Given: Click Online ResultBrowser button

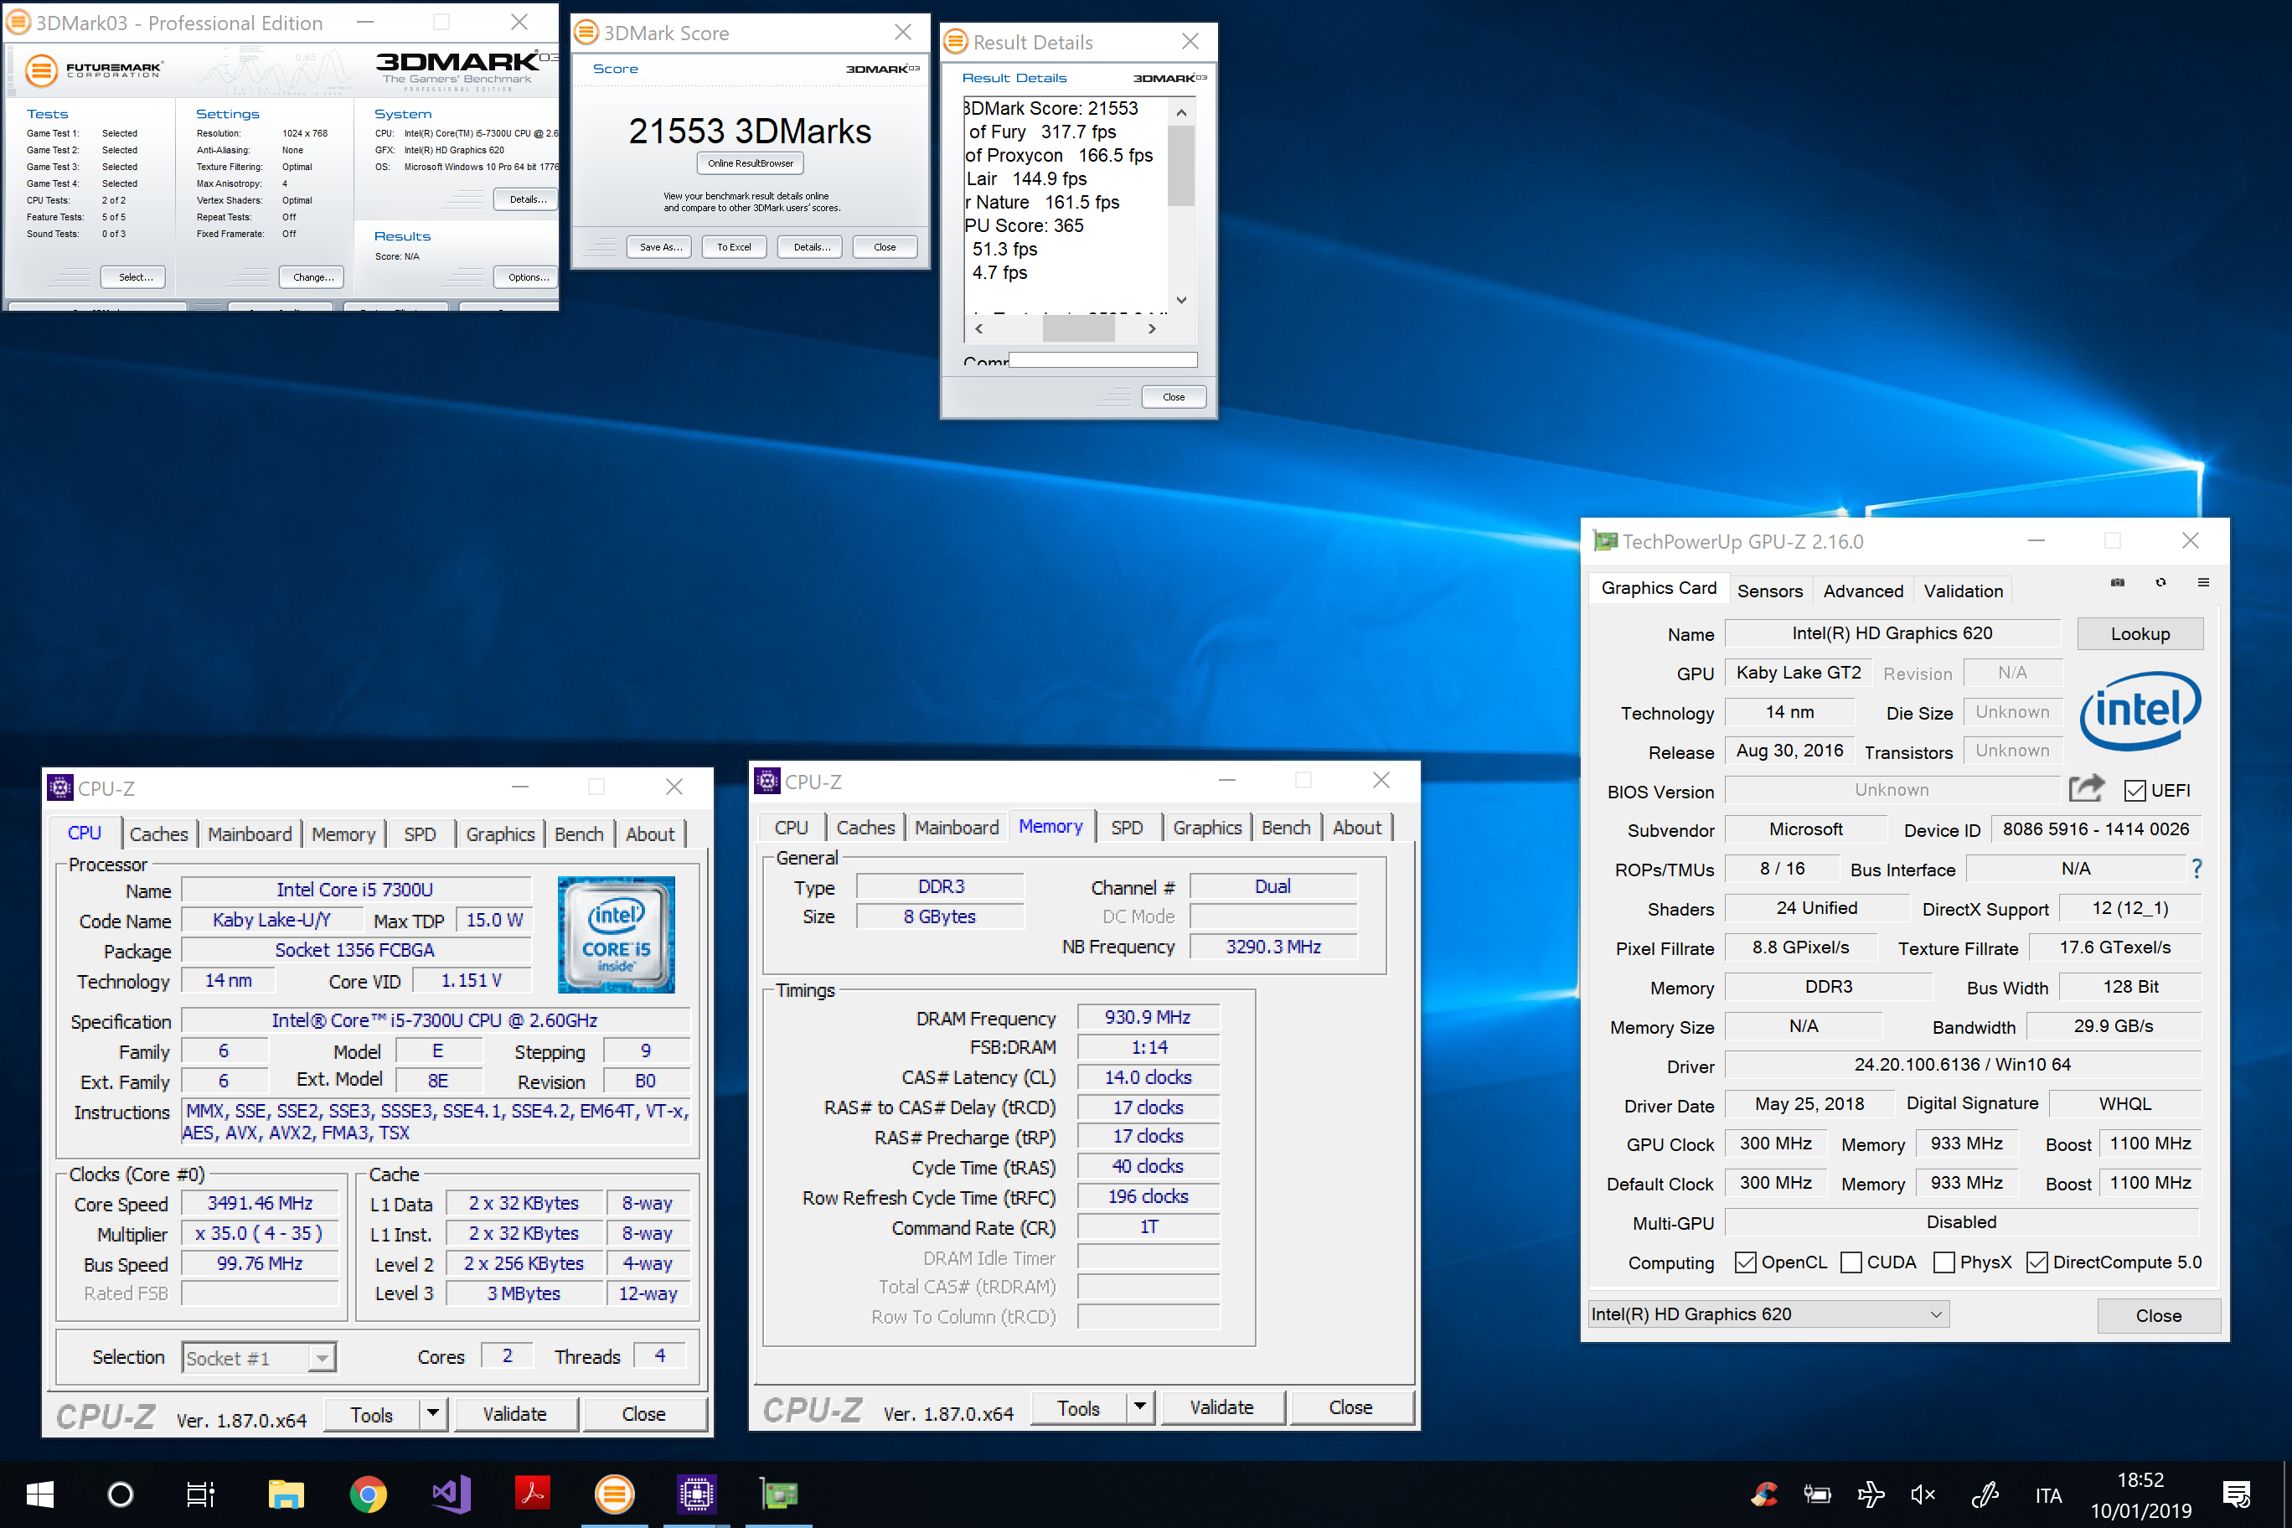Looking at the screenshot, I should coord(750,163).
